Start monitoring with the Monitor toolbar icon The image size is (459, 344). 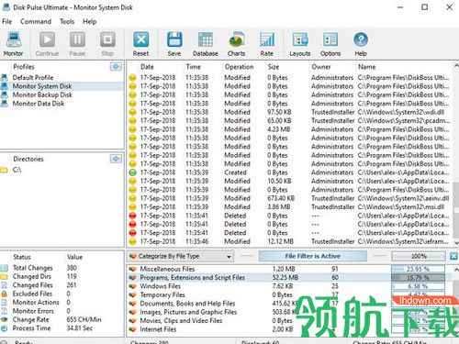14,44
